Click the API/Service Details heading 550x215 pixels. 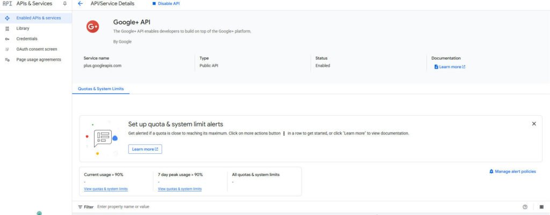point(112,4)
